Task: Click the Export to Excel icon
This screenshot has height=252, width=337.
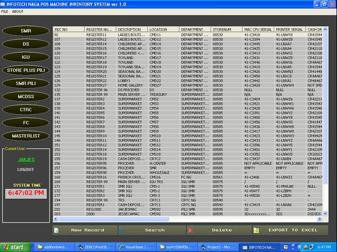Action: pos(256,231)
